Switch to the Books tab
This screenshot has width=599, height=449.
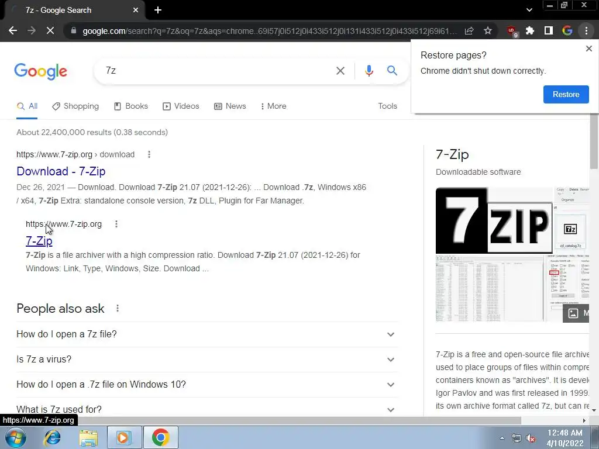tap(131, 106)
